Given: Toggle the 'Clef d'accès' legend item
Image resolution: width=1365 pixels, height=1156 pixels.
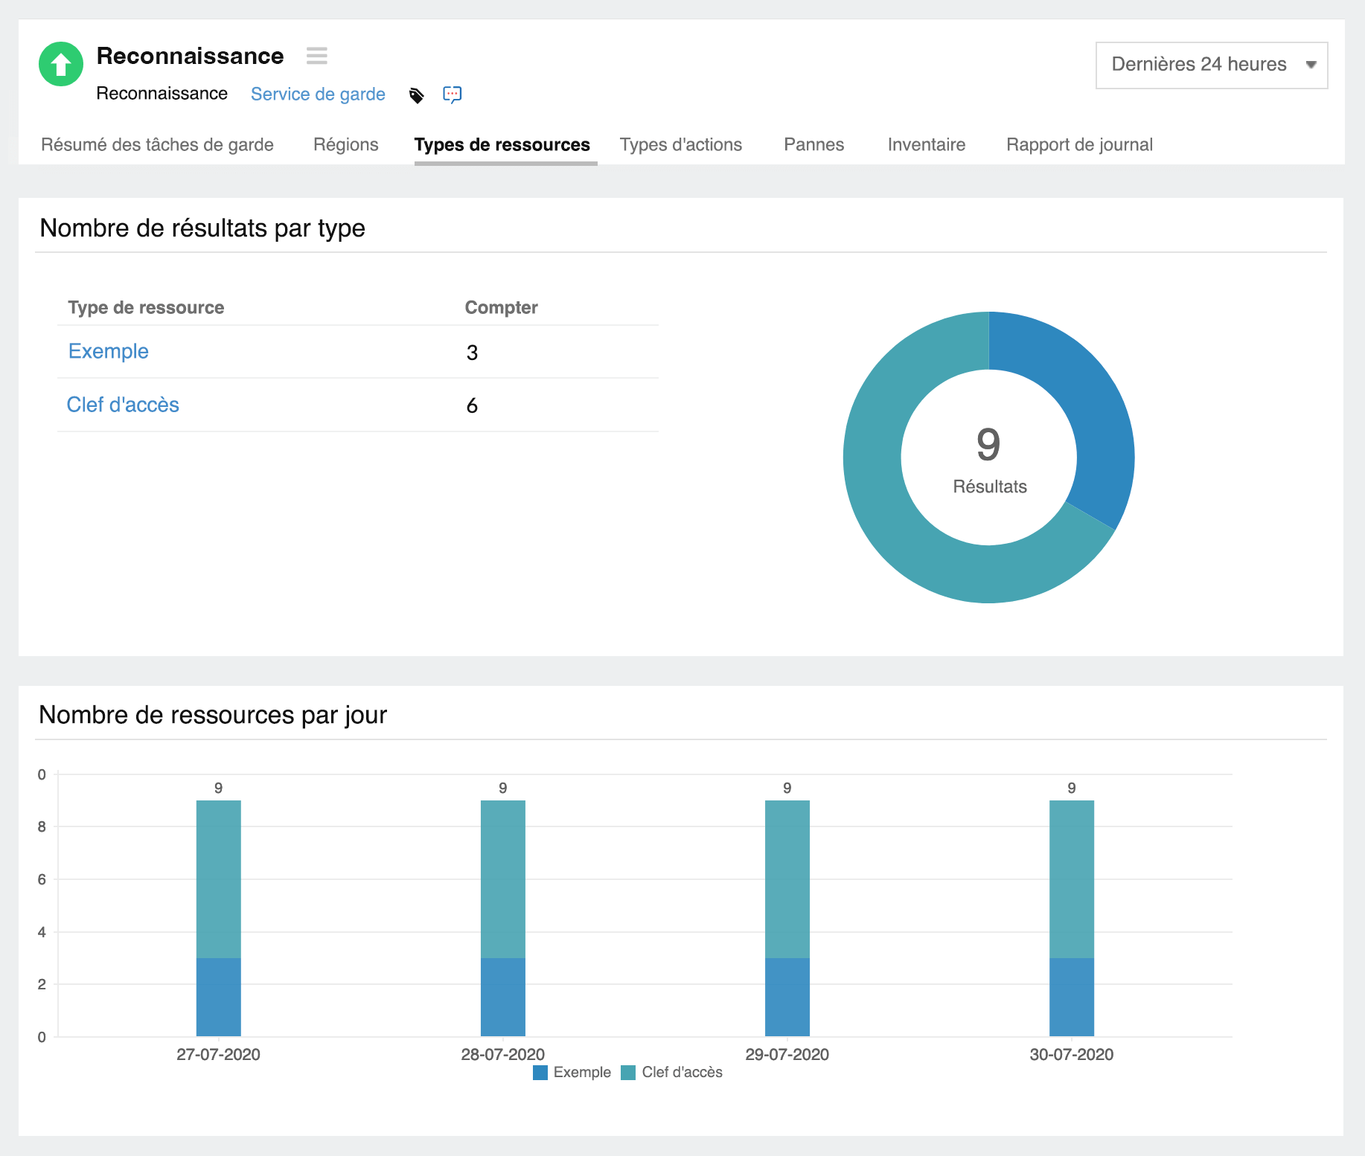Looking at the screenshot, I should pyautogui.click(x=682, y=1072).
